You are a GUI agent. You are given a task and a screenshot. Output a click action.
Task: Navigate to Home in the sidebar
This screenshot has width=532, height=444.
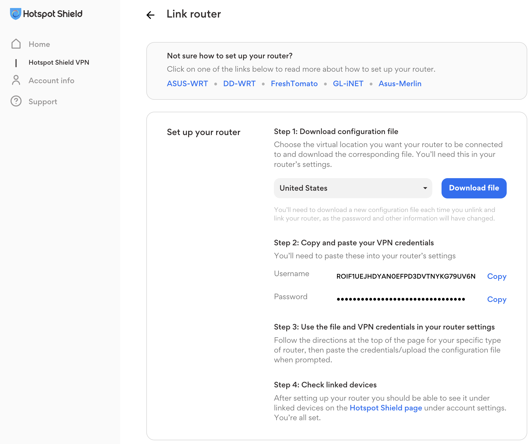pos(39,44)
